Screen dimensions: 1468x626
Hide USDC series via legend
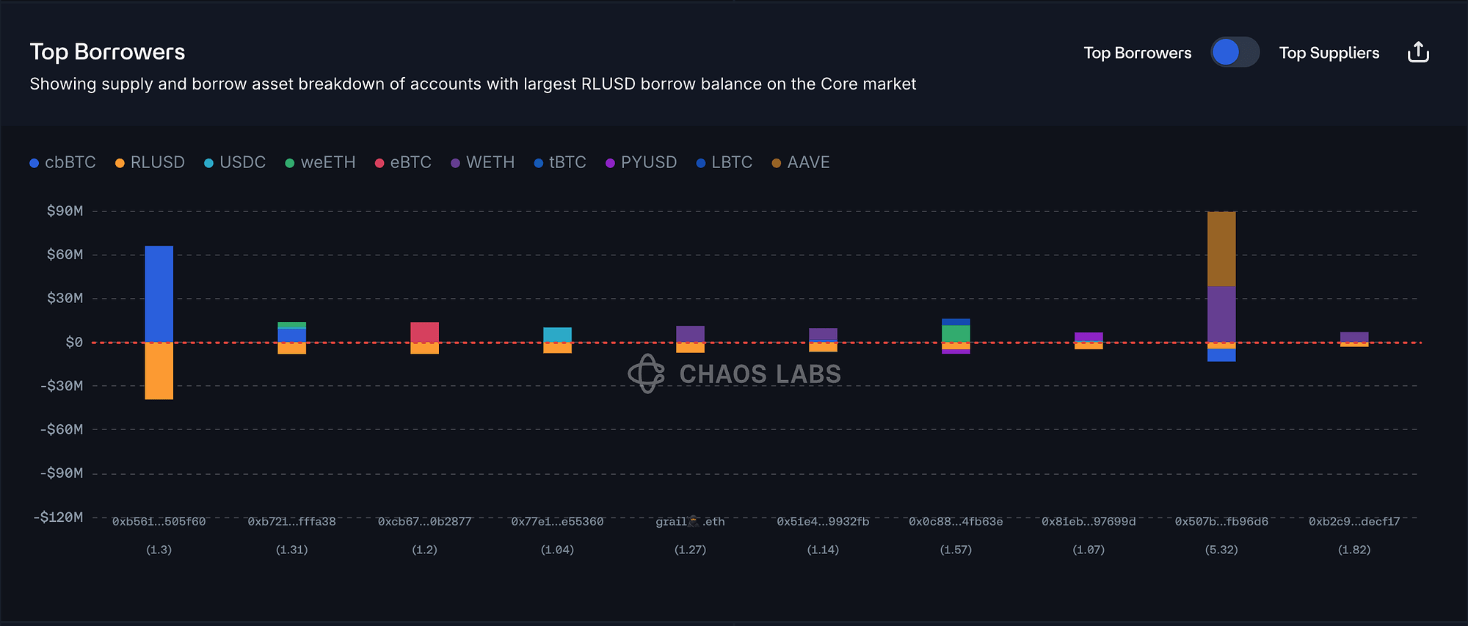(235, 162)
